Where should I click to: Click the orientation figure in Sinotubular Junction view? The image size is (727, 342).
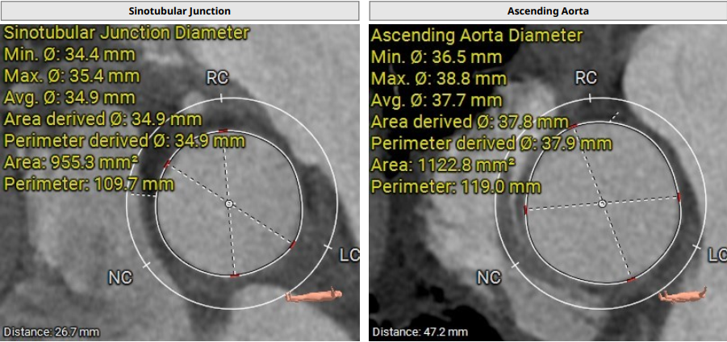pyautogui.click(x=314, y=296)
